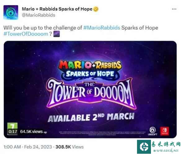Screen dimensions: 181x154
Task: Open the 1:00 AM · Feb 24, 2023 timestamp
Action: pos(28,147)
